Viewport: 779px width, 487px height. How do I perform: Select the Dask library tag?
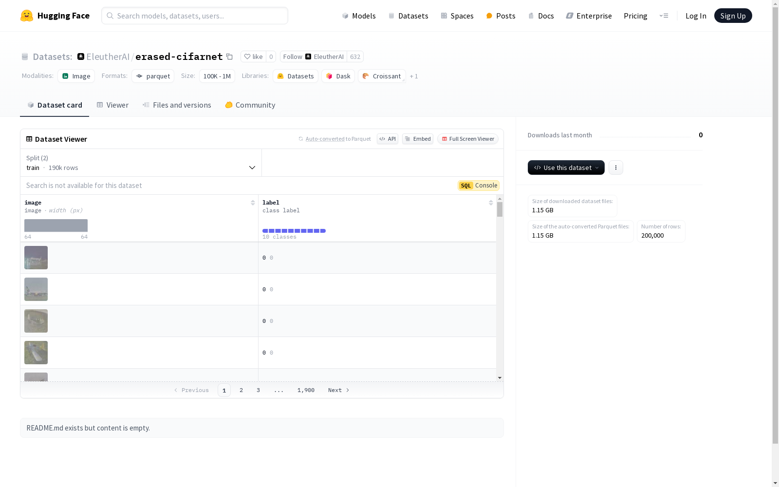(338, 76)
